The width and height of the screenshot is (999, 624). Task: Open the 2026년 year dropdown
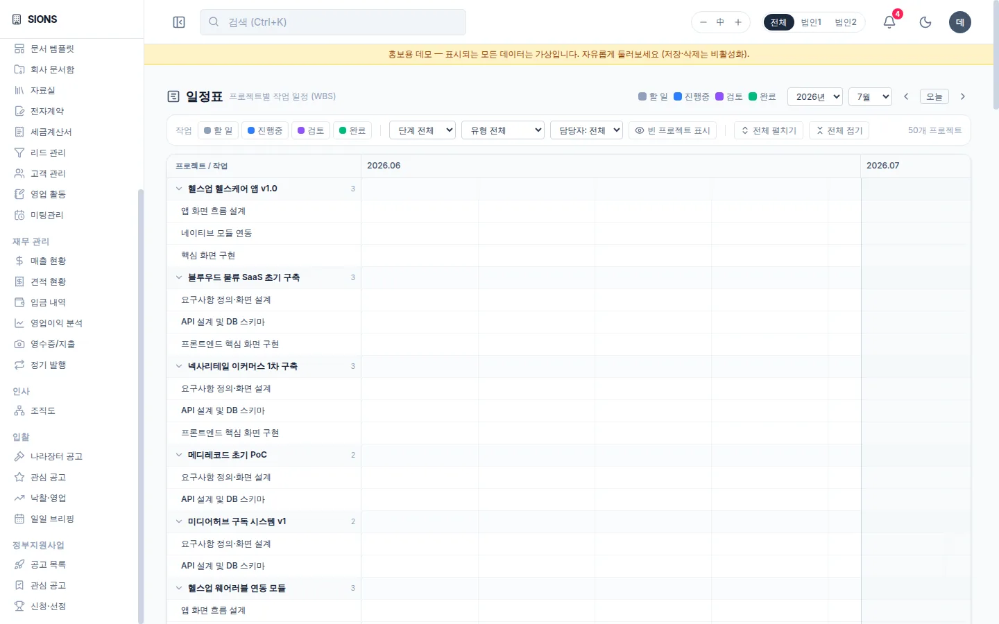(x=815, y=96)
